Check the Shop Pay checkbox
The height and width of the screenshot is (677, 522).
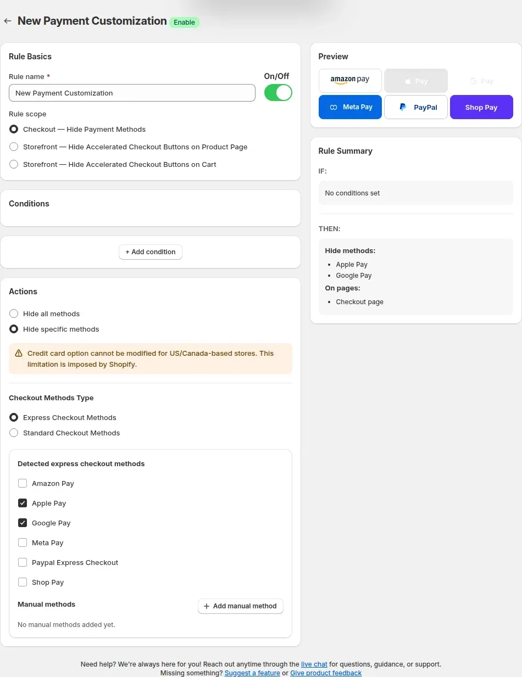pos(23,583)
